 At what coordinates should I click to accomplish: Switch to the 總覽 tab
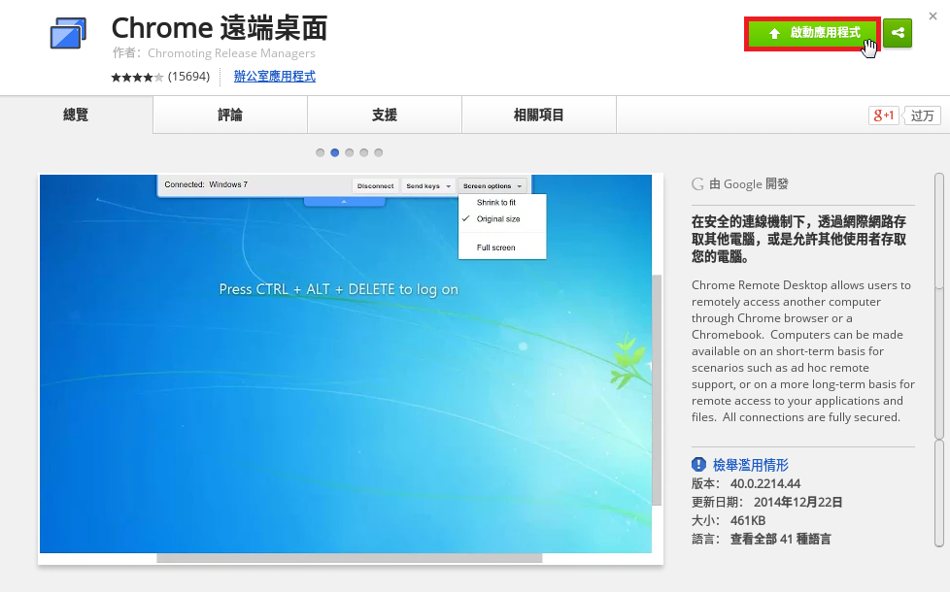point(76,115)
